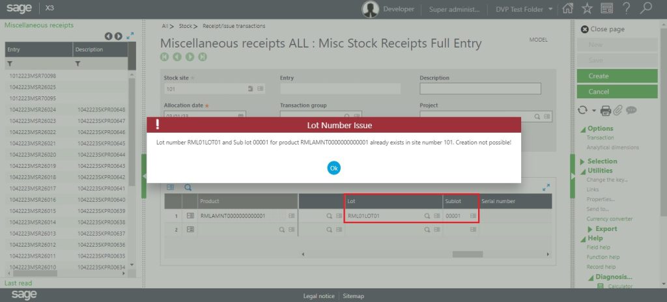Click the Project field lookup magnifier
667x302 pixels.
point(537,116)
